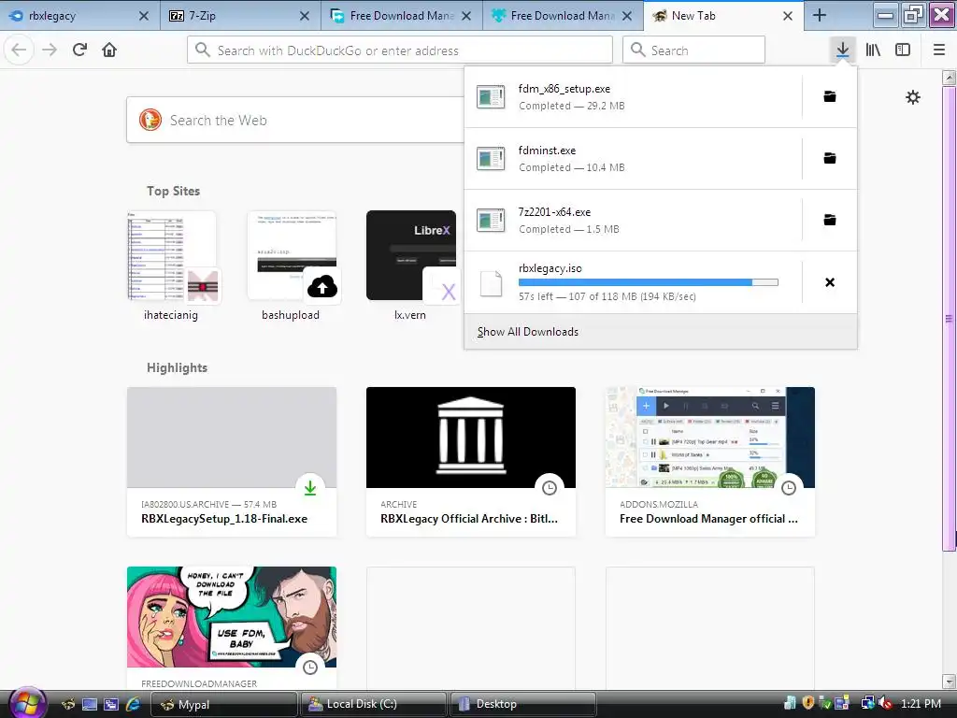Open RBXLegacySetup_1.18-Final.exe highlight card

click(232, 462)
